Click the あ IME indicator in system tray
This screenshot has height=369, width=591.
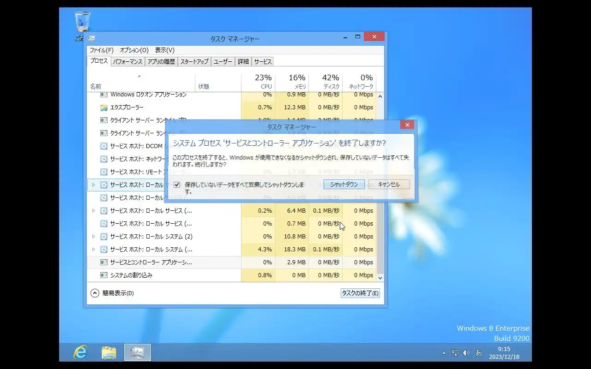(x=479, y=353)
